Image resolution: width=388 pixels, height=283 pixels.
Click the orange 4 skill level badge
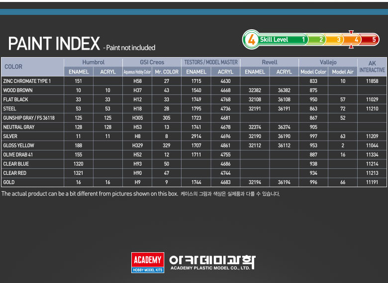[x=251, y=40]
